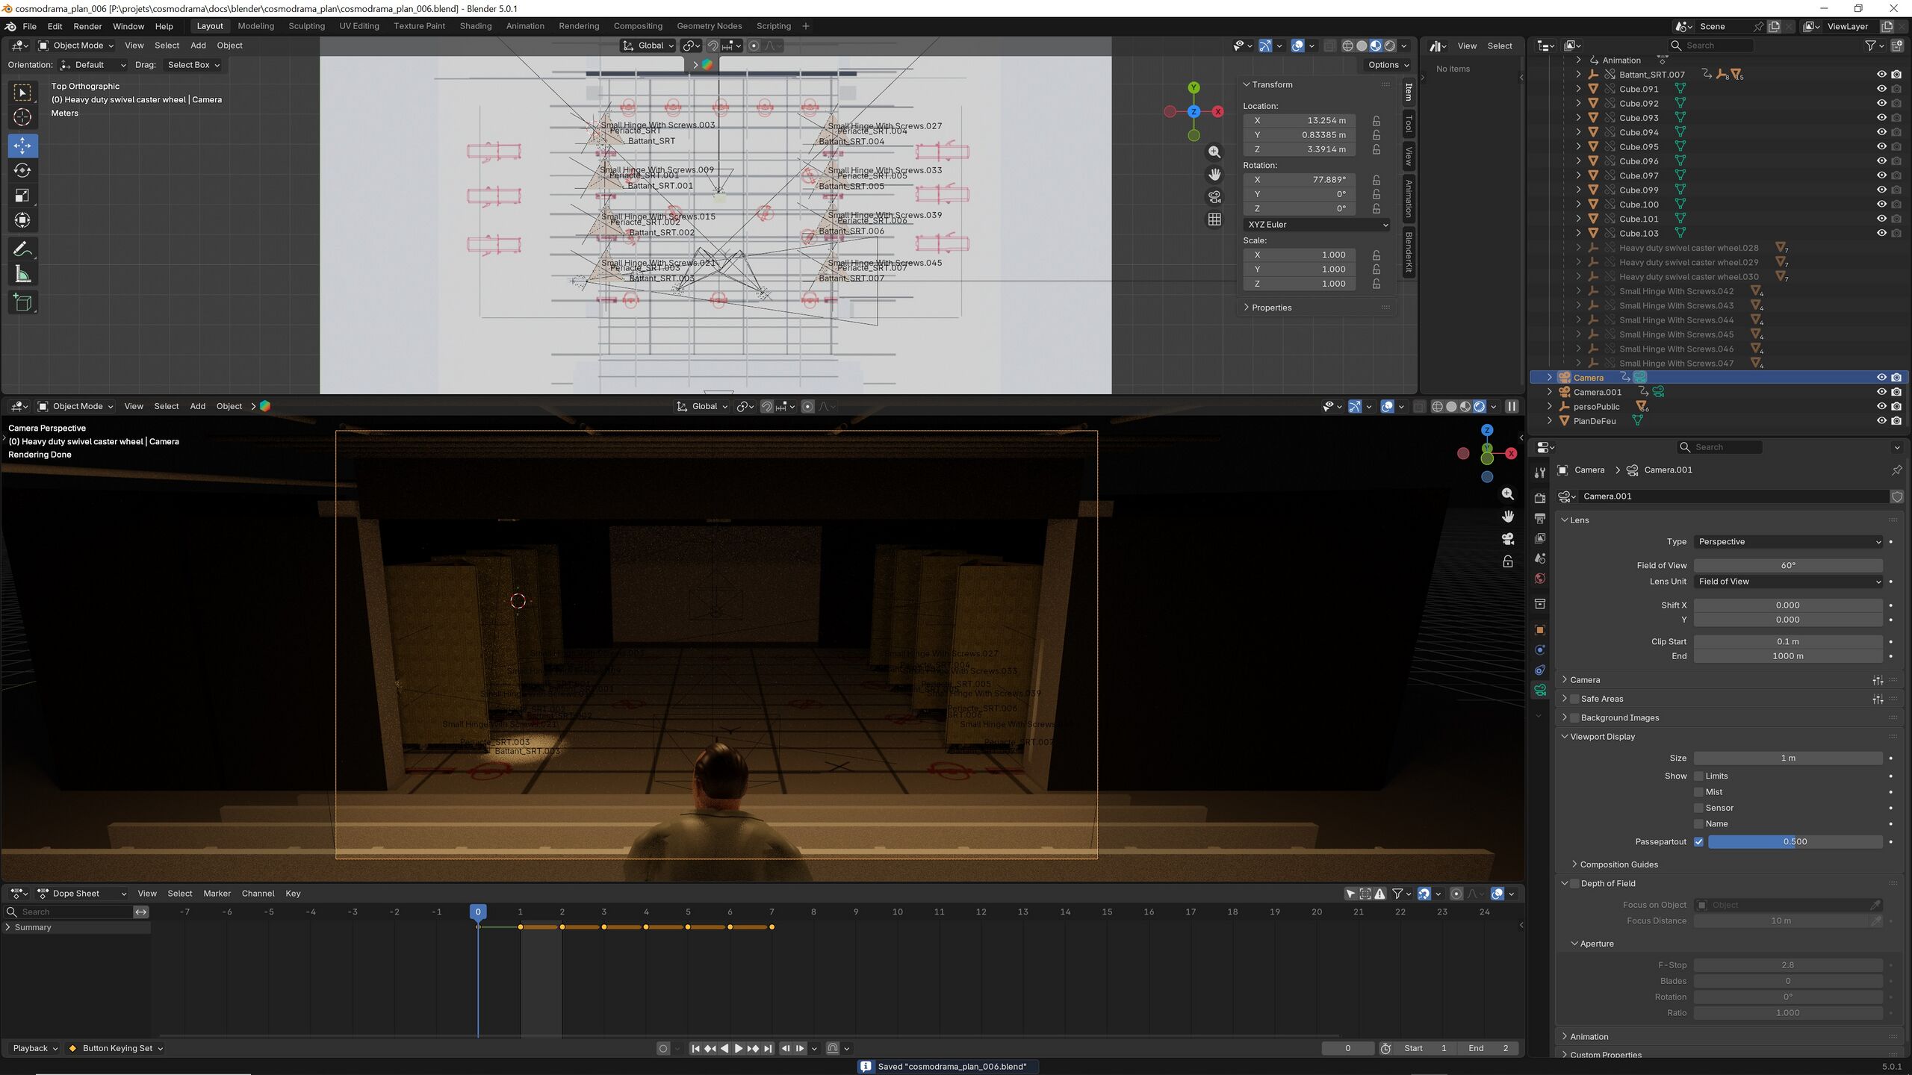
Task: Hide Cube.091 with eye icon
Action: 1881,89
